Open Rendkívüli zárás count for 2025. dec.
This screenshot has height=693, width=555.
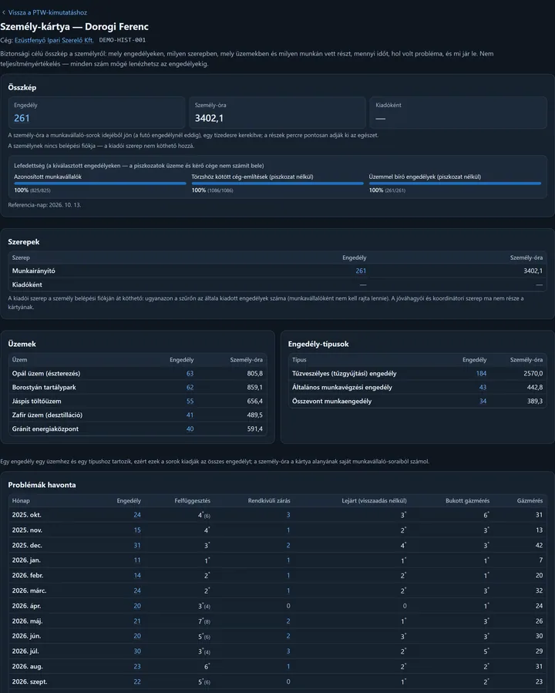click(x=288, y=546)
